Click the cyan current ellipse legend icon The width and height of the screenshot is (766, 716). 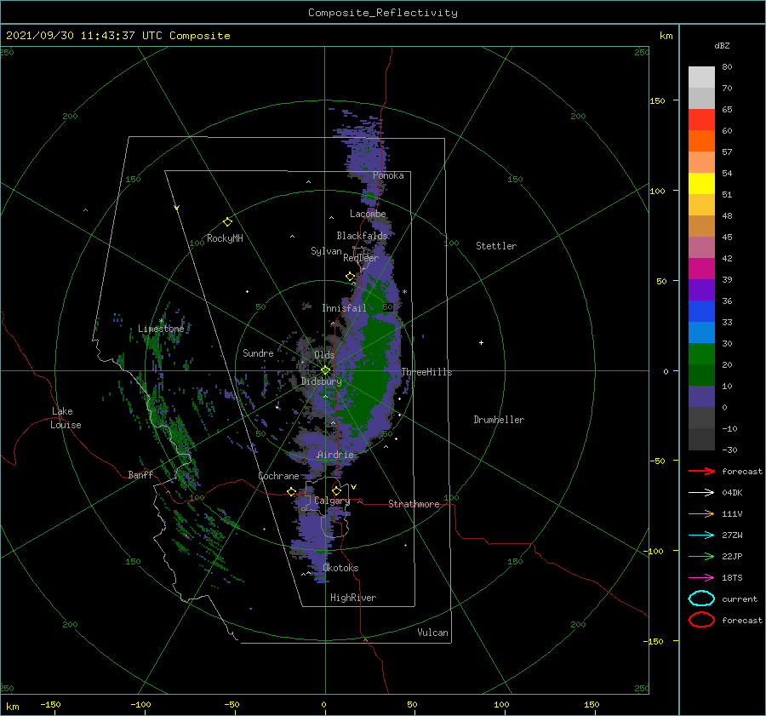[x=701, y=599]
